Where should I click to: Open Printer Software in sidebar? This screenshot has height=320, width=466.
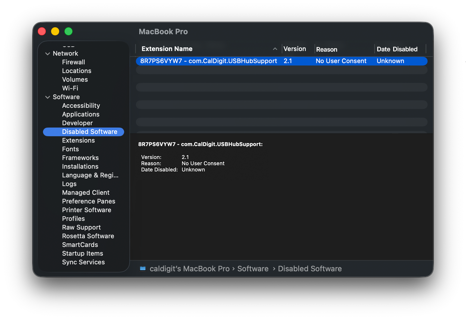click(86, 210)
